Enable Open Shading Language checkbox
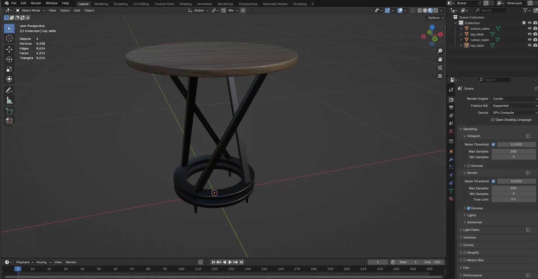538x279 pixels. [x=492, y=120]
